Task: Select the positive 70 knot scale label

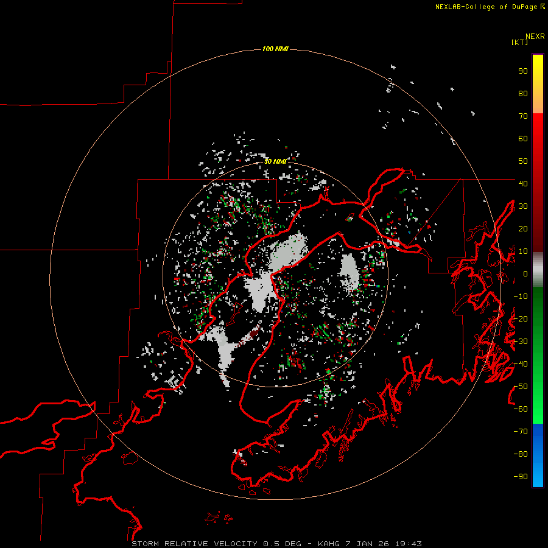Action: tap(523, 116)
